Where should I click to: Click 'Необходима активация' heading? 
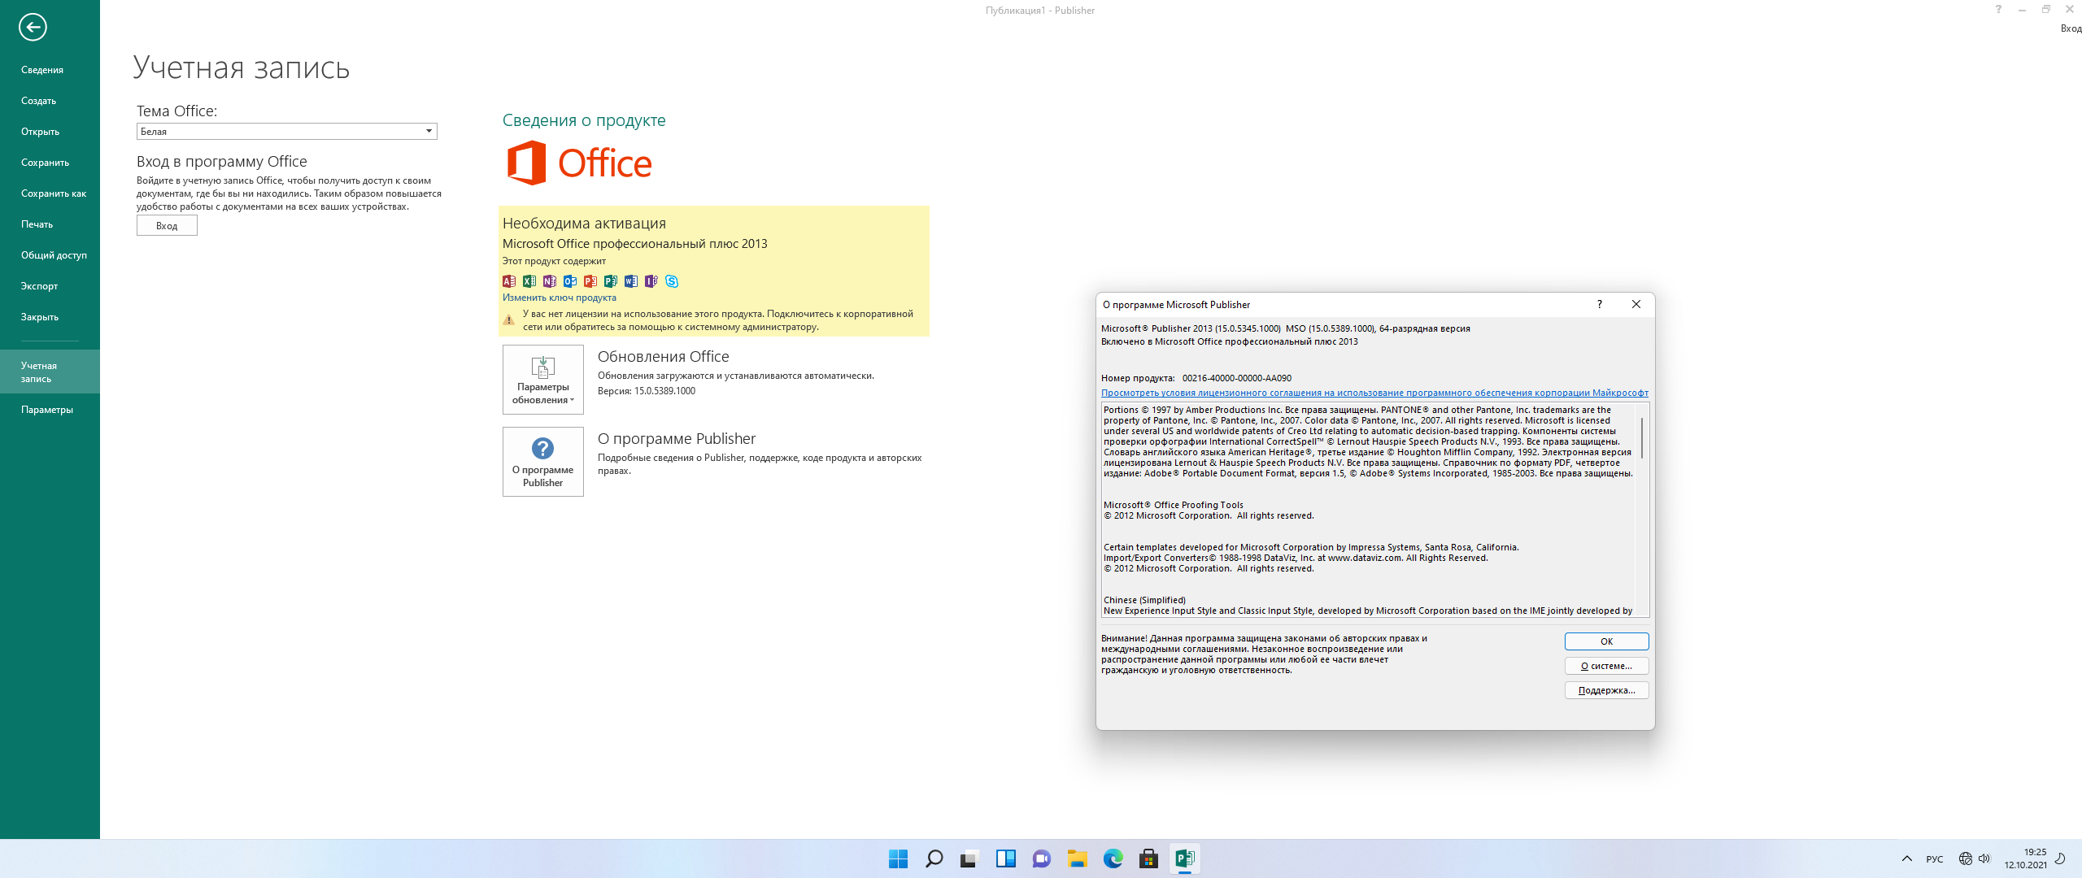(x=584, y=224)
